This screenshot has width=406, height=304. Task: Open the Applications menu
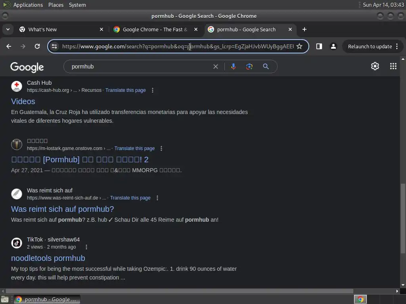coord(28,5)
